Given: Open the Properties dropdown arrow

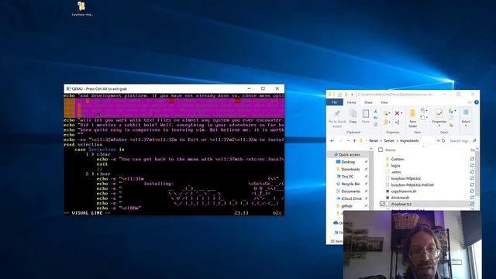Looking at the screenshot, I should pyautogui.click(x=439, y=126).
